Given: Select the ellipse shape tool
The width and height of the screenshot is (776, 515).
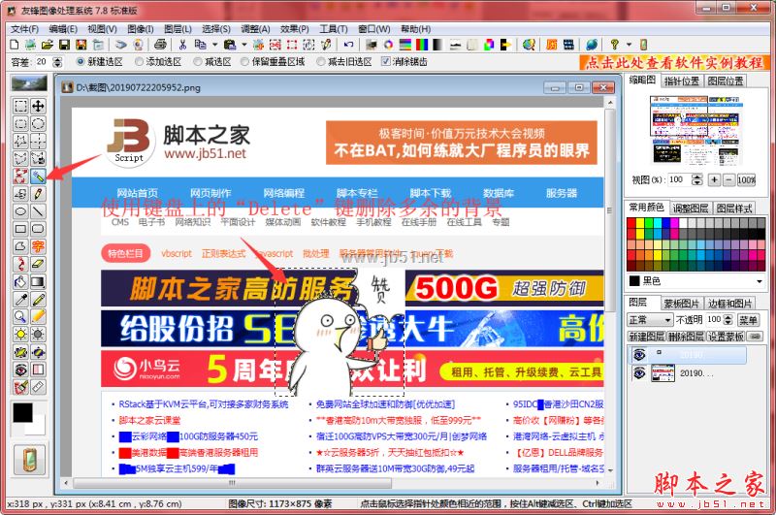Looking at the screenshot, I should (x=20, y=211).
